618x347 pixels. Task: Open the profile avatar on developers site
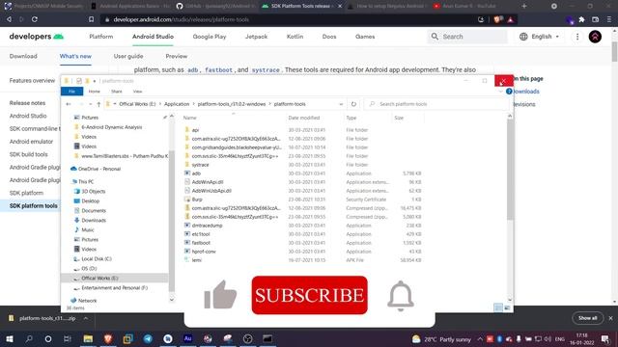[x=595, y=37]
